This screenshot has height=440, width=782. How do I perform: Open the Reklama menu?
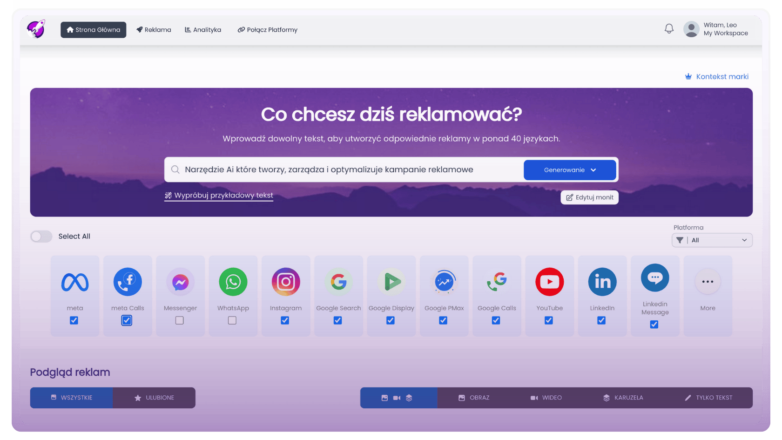154,30
